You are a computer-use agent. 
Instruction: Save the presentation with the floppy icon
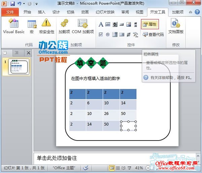point(12,4)
